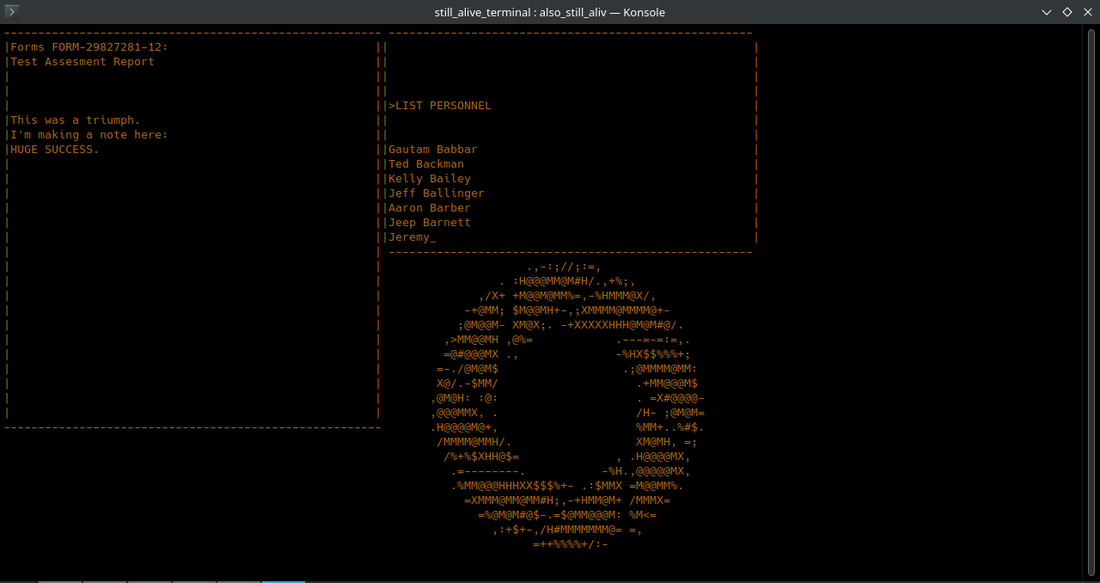The width and height of the screenshot is (1100, 583).
Task: Close the Konsole window
Action: (1087, 12)
